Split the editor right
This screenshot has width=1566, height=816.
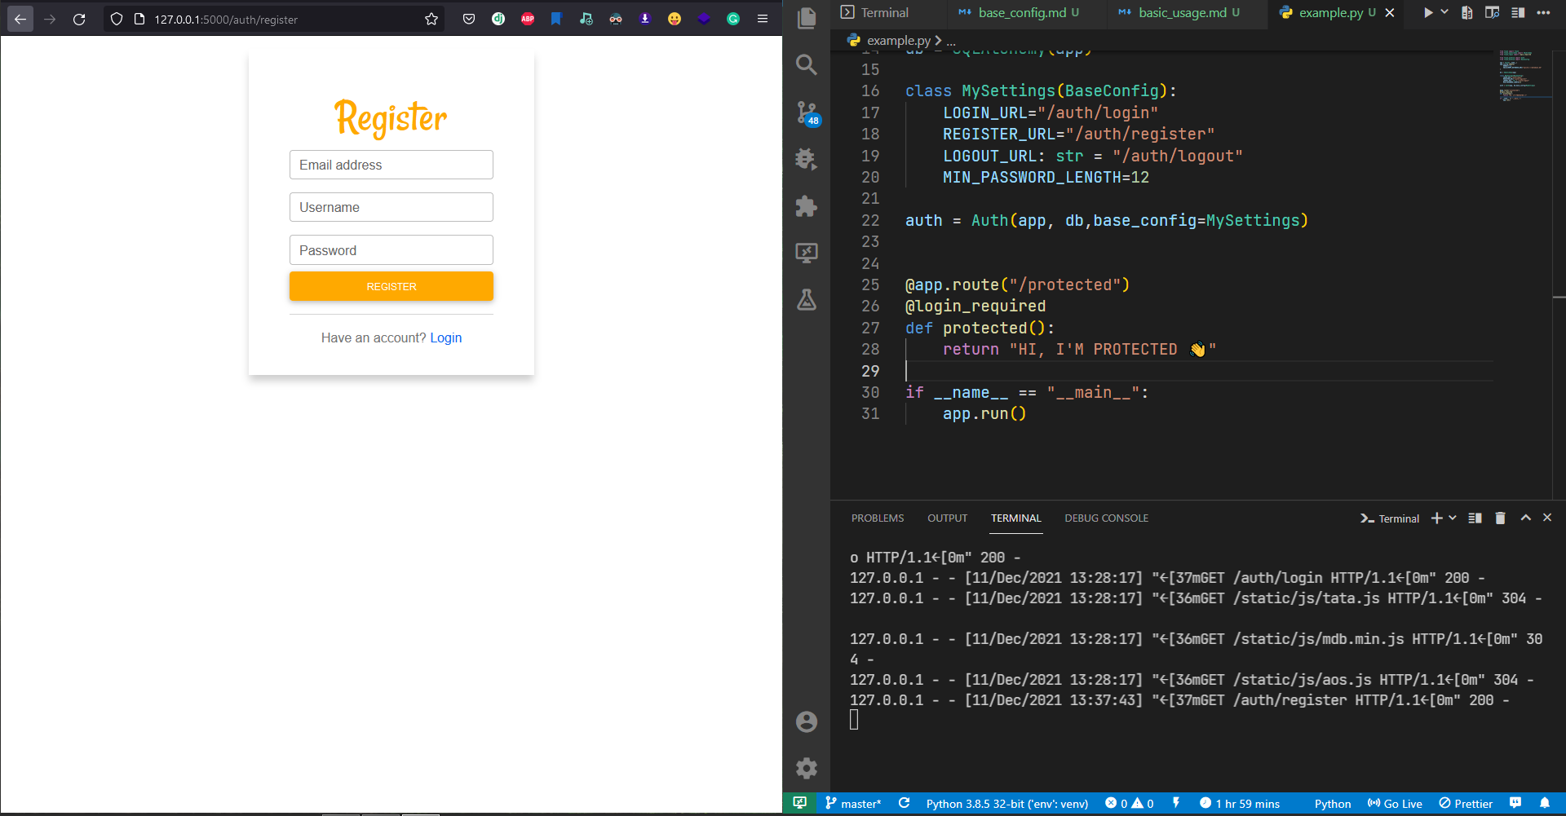(x=1518, y=12)
